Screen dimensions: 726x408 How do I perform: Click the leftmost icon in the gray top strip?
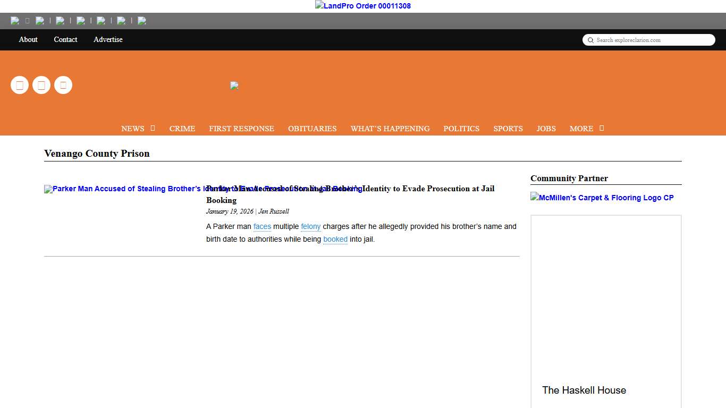(15, 21)
